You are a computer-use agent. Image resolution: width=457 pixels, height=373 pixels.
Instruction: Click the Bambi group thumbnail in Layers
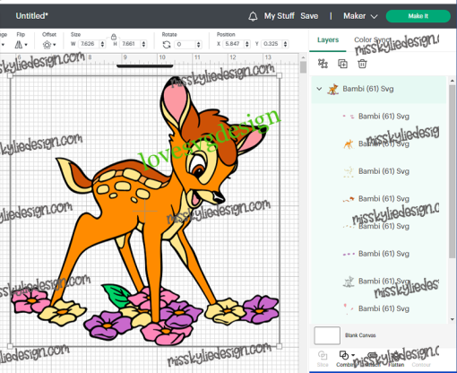pyautogui.click(x=332, y=89)
